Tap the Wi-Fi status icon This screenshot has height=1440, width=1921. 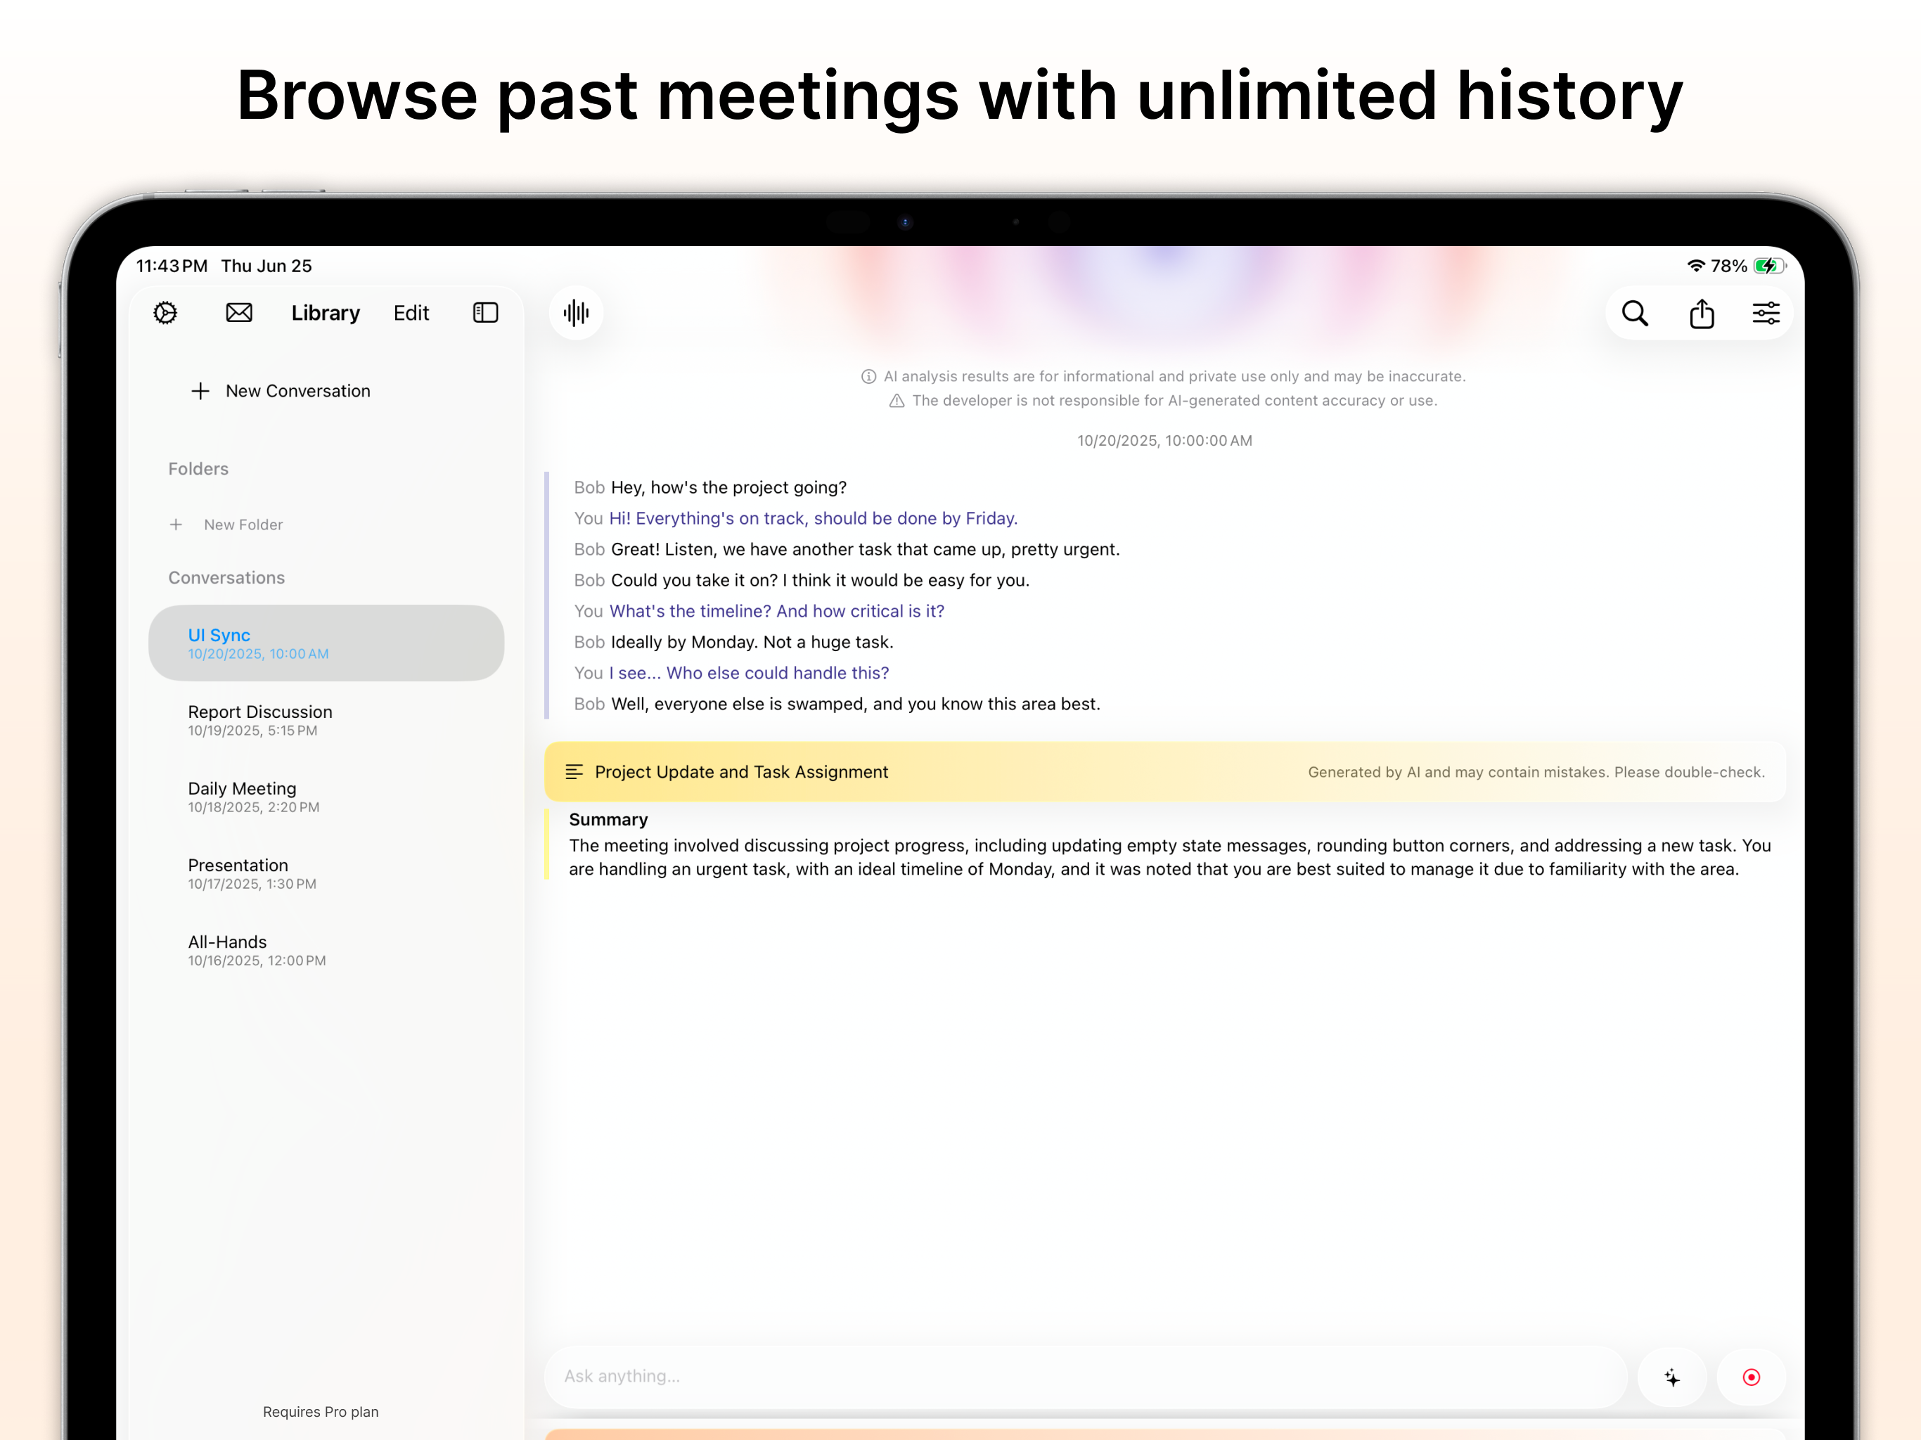point(1696,266)
